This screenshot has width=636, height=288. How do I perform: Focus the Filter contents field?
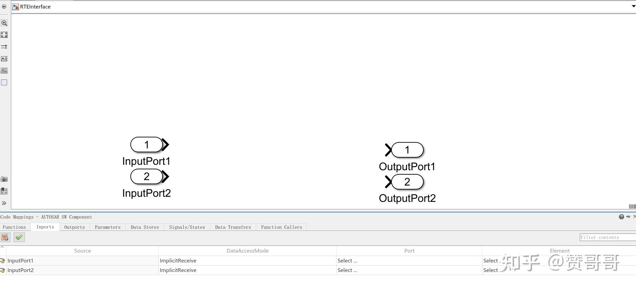pyautogui.click(x=608, y=237)
